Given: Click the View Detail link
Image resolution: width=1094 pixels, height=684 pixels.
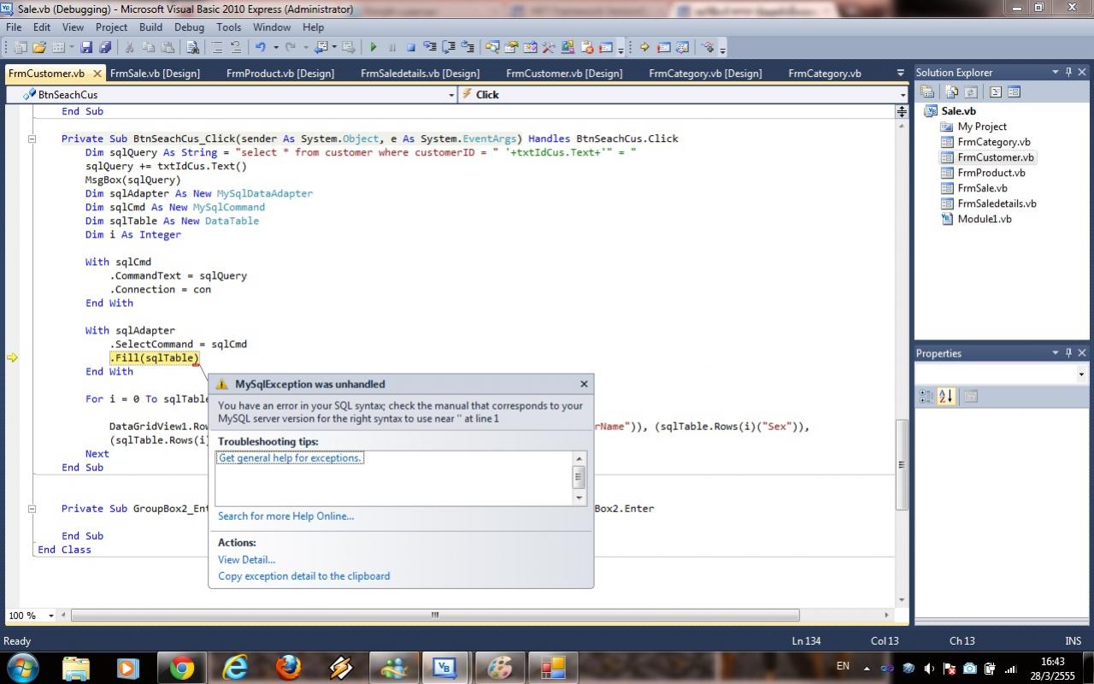Looking at the screenshot, I should (246, 559).
